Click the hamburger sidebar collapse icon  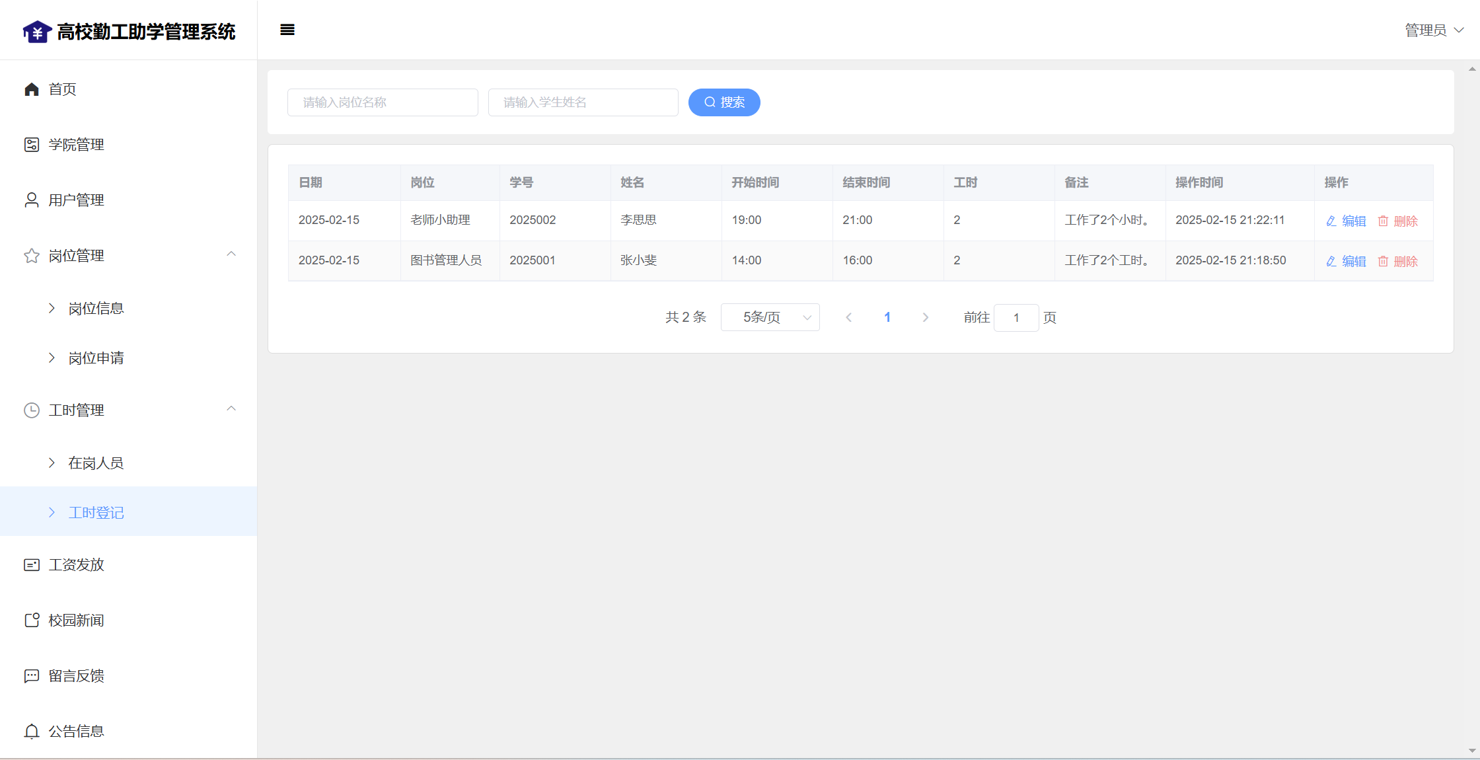[x=287, y=30]
